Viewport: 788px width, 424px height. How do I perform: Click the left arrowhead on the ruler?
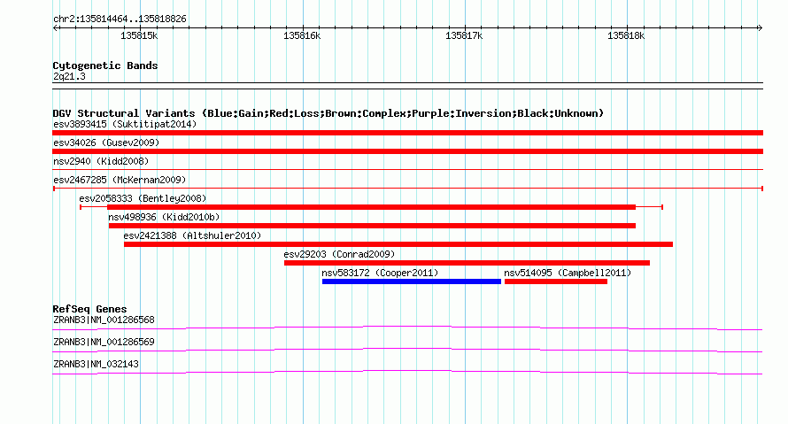tap(55, 28)
